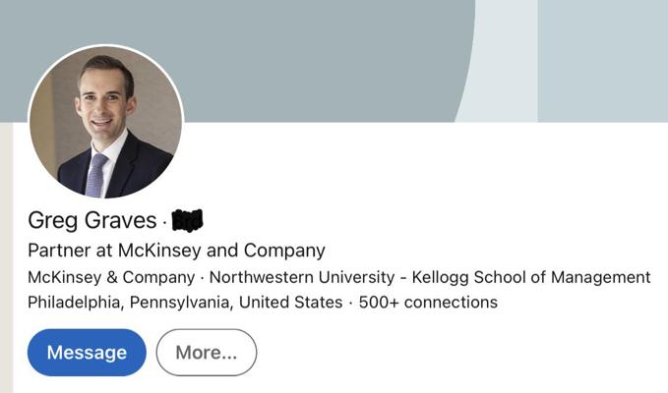Click the beige strip beside profile card

(6, 257)
